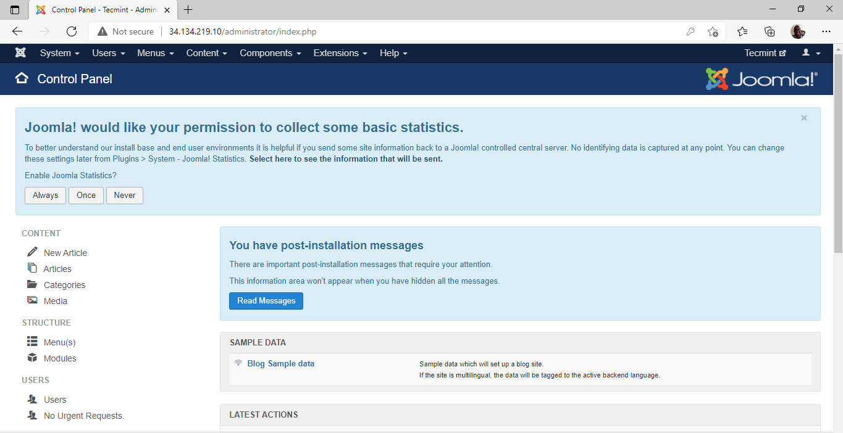Image resolution: width=843 pixels, height=433 pixels.
Task: Open the Tecmint site preview link
Action: coord(765,53)
